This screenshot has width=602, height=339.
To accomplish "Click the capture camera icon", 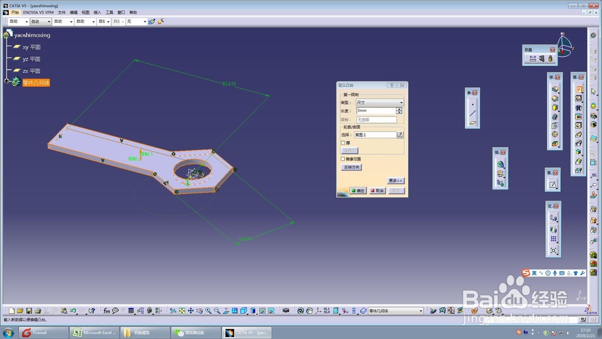I will point(286,310).
